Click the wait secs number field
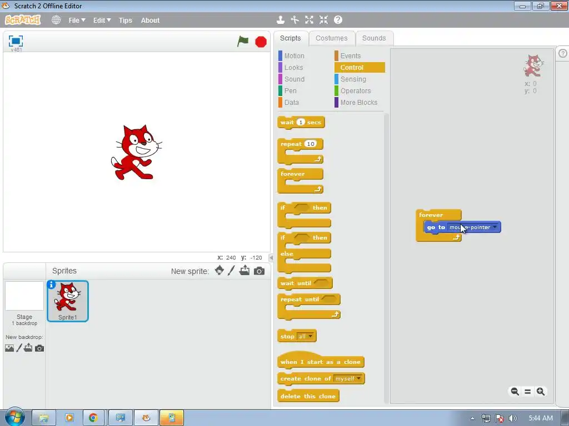This screenshot has width=569, height=426. pyautogui.click(x=301, y=122)
